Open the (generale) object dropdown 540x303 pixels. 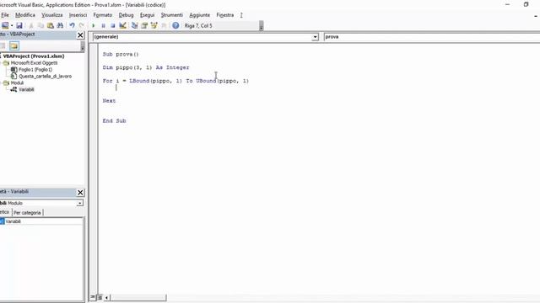[315, 37]
